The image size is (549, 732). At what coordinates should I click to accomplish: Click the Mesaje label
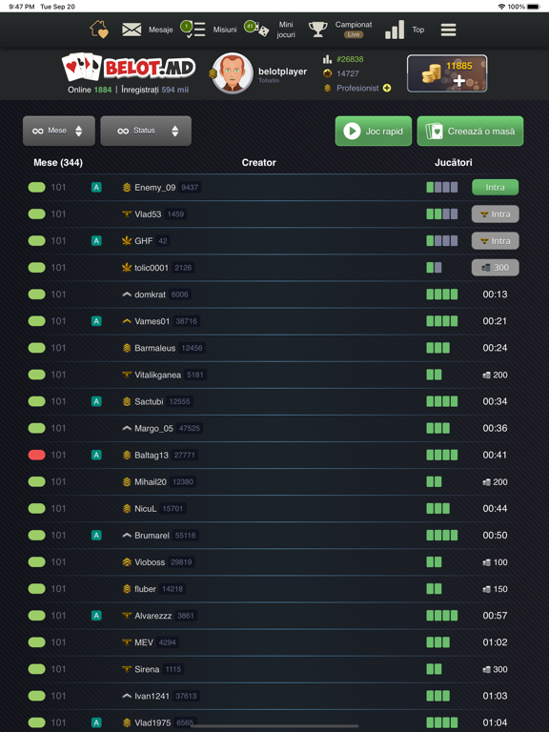point(160,30)
